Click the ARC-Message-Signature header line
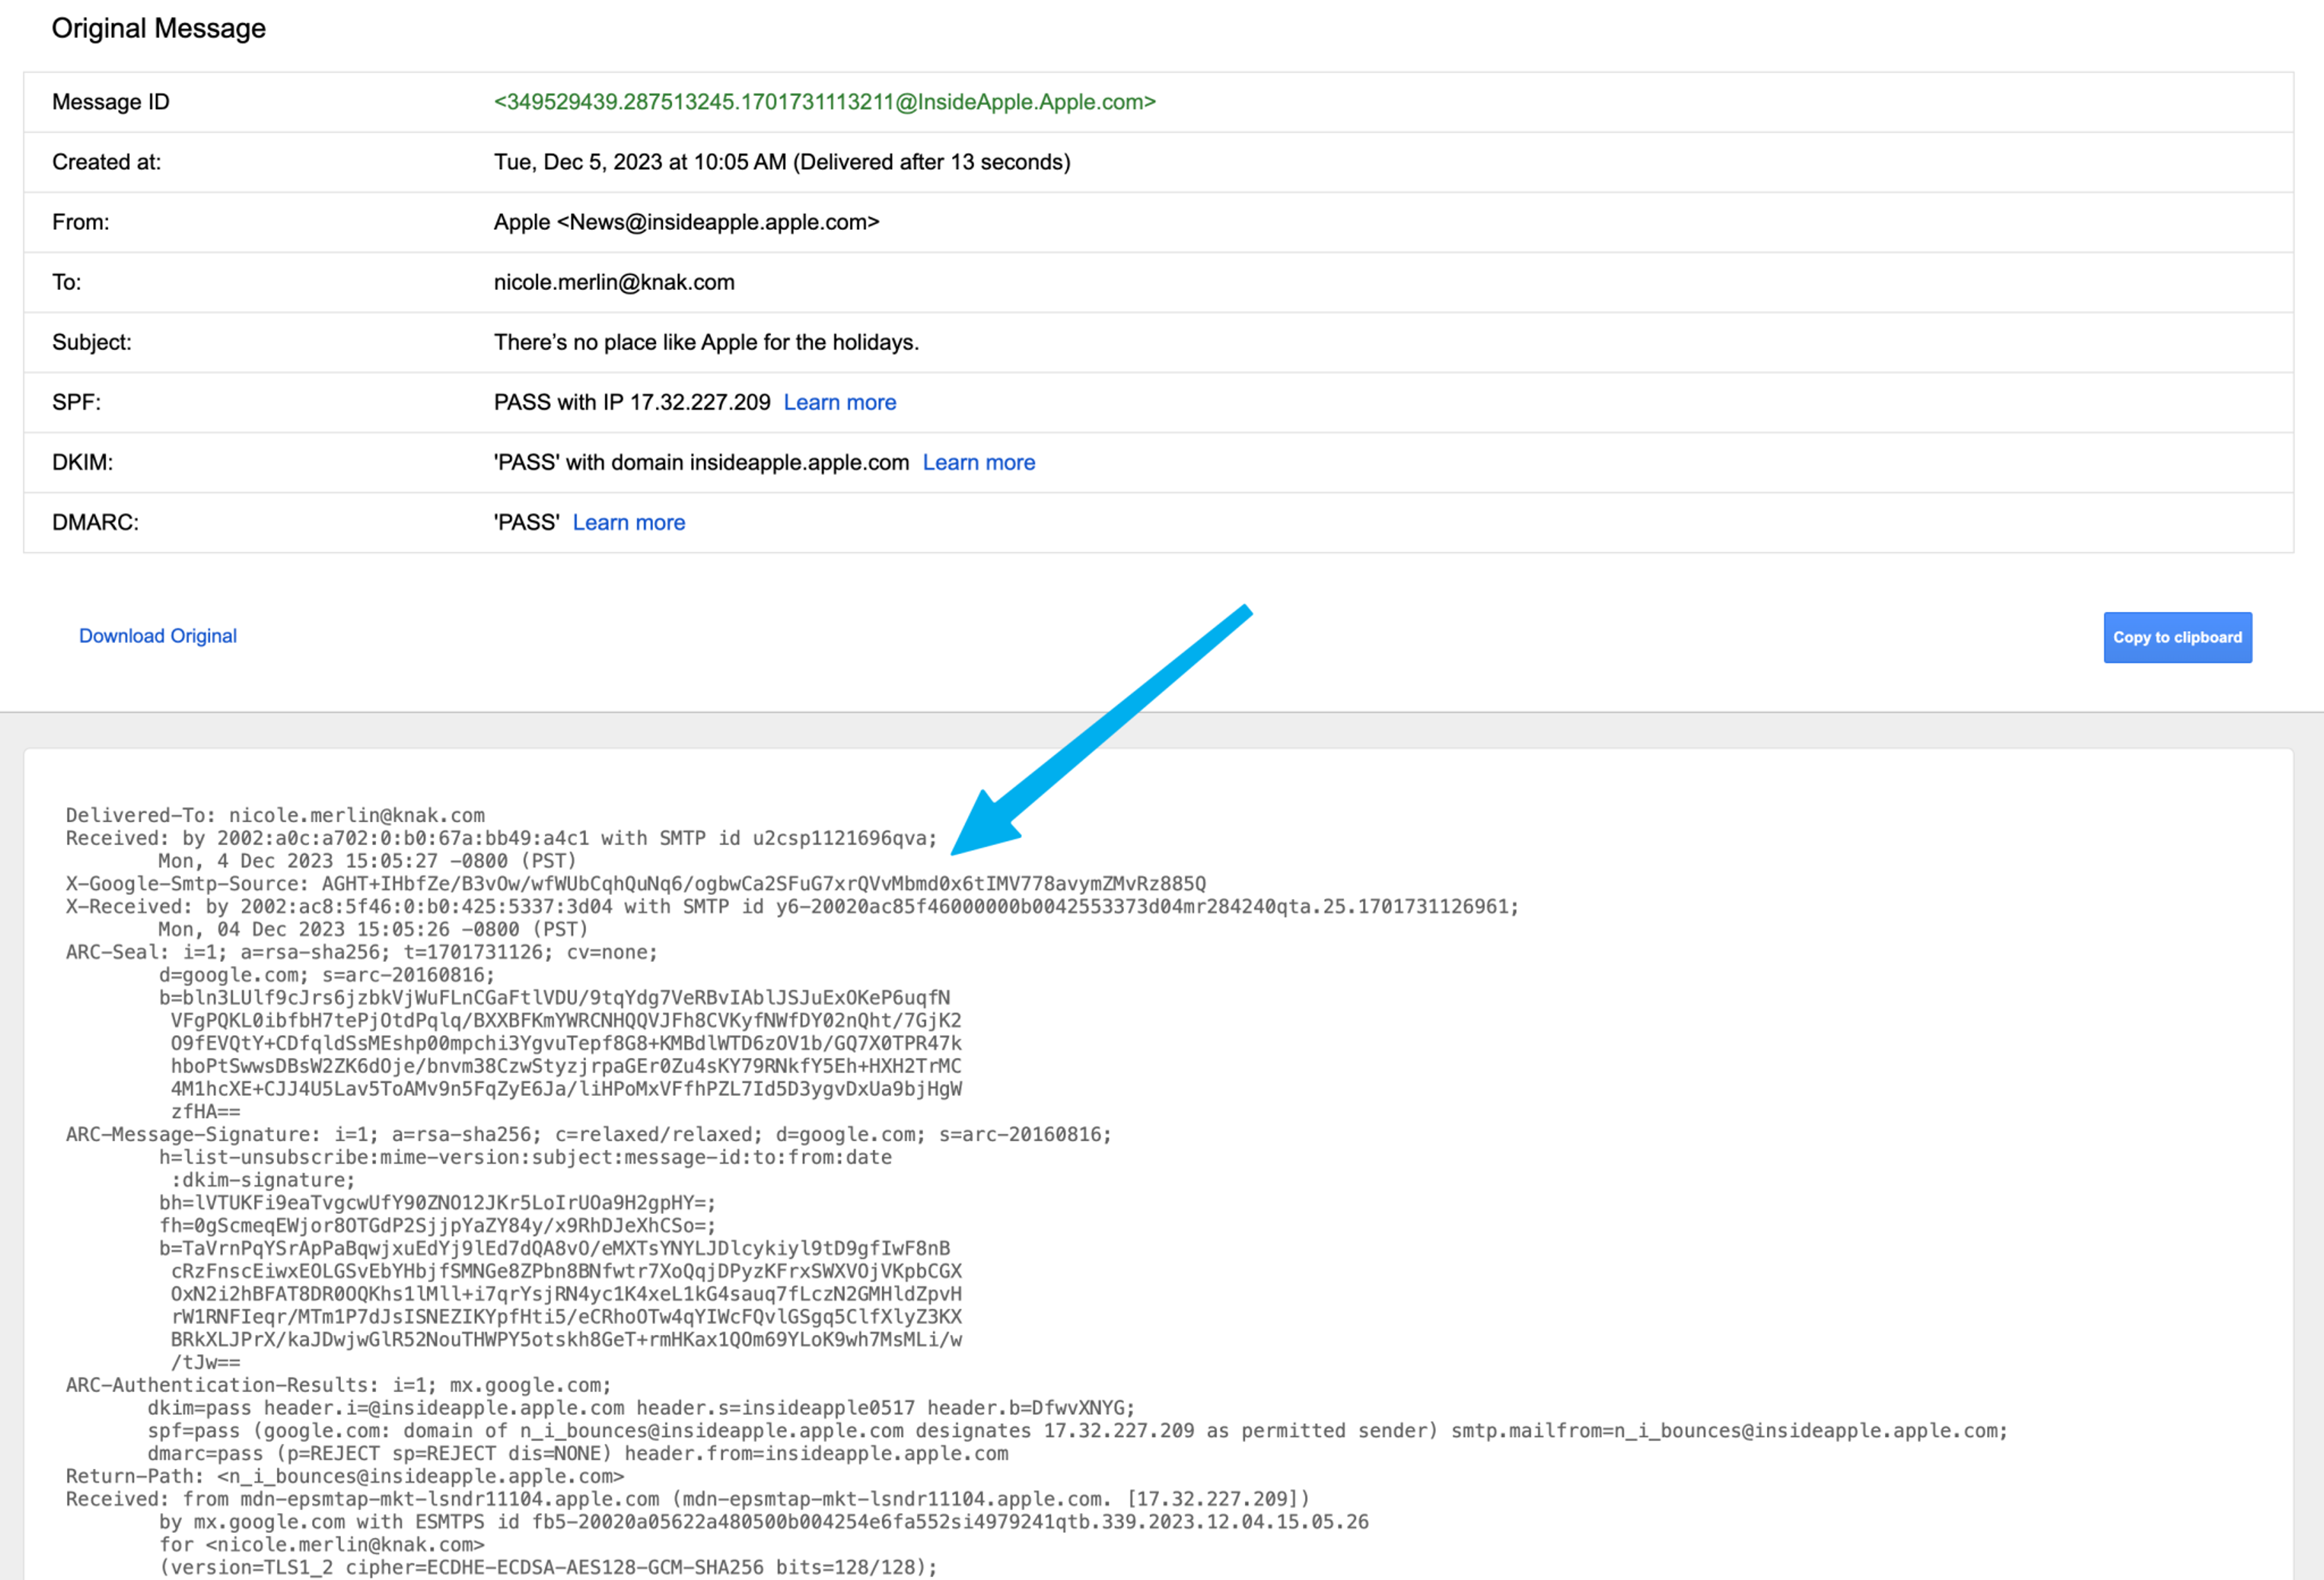 point(588,1134)
